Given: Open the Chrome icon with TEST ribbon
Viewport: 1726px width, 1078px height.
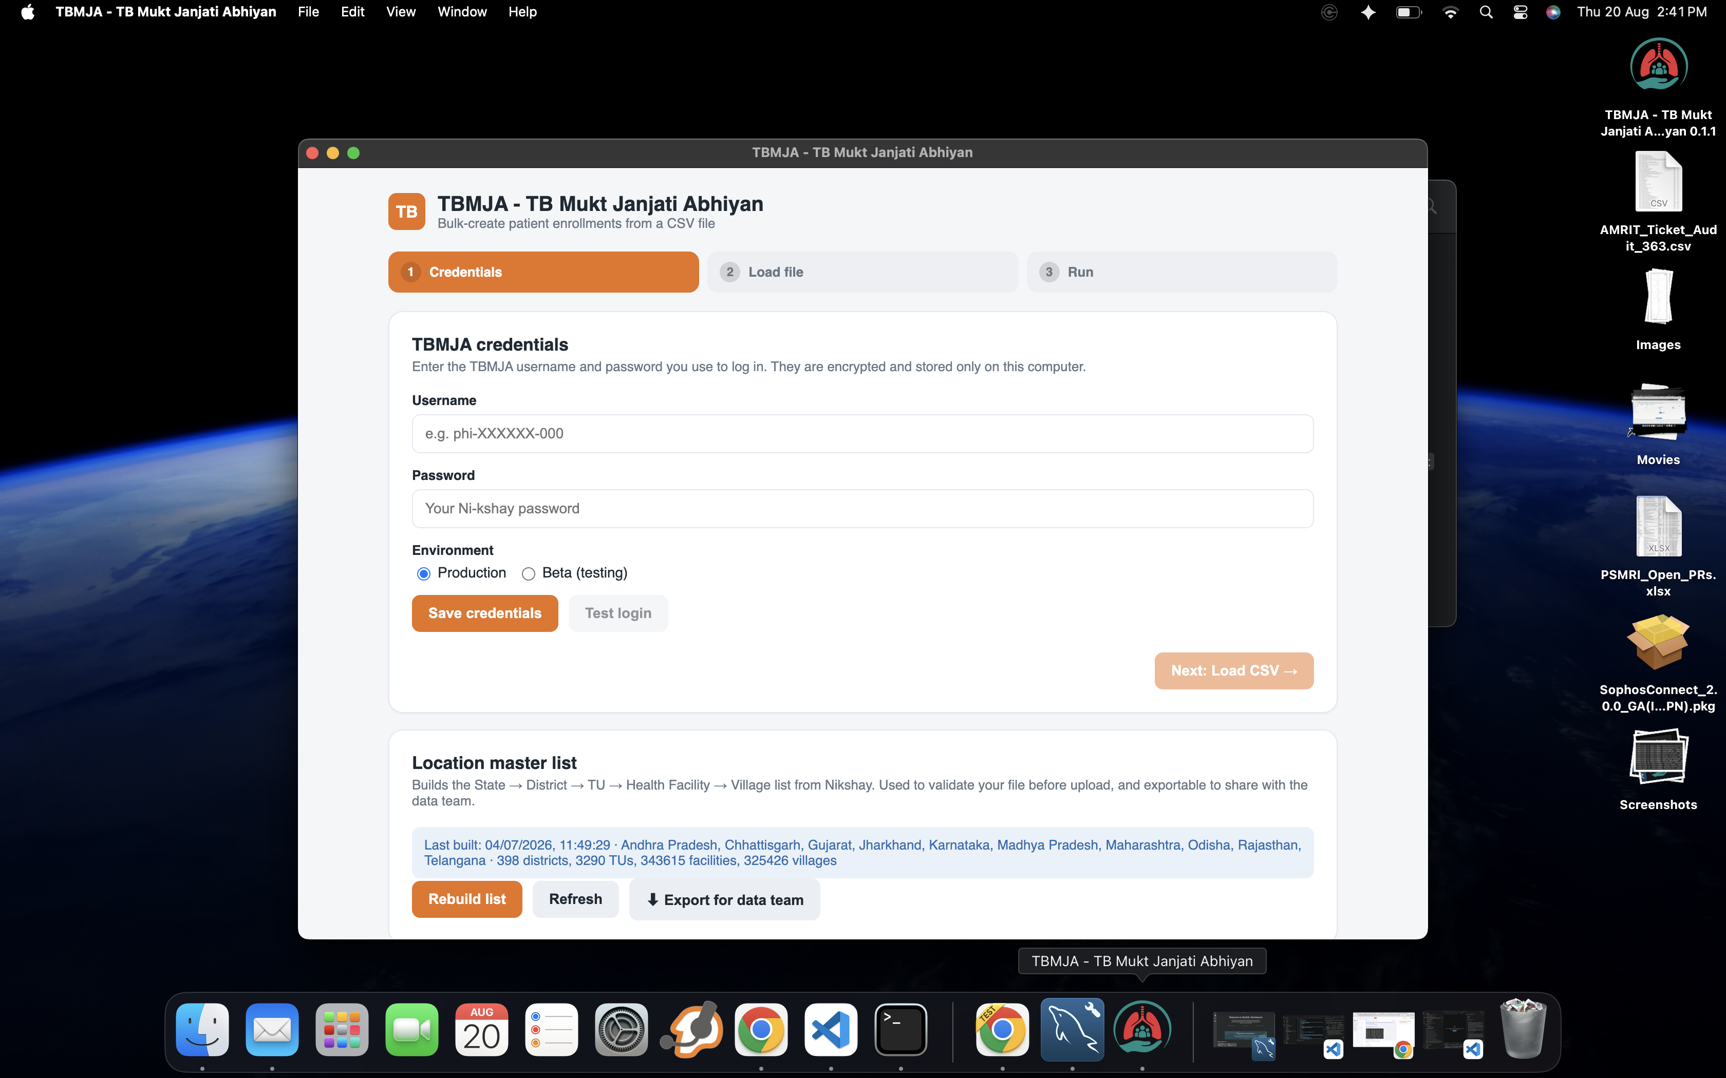Looking at the screenshot, I should 1003,1030.
